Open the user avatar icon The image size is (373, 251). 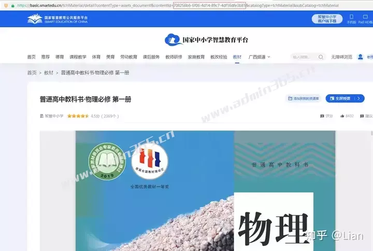coord(360,57)
